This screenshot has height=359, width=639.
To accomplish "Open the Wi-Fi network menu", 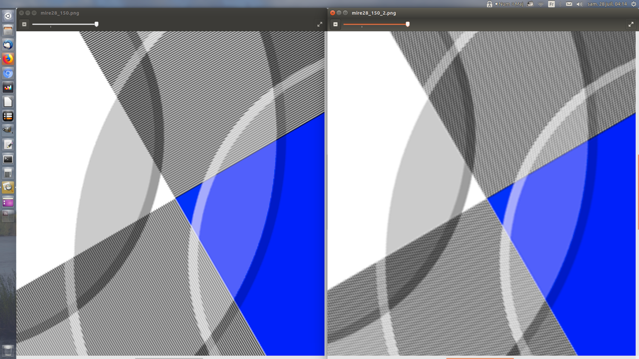I will pos(541,4).
